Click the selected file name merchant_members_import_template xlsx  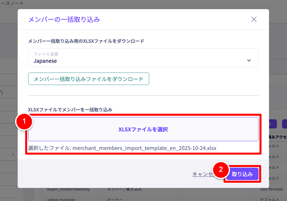click(x=144, y=148)
